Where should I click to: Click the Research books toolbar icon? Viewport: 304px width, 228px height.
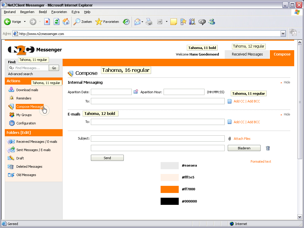192,22
